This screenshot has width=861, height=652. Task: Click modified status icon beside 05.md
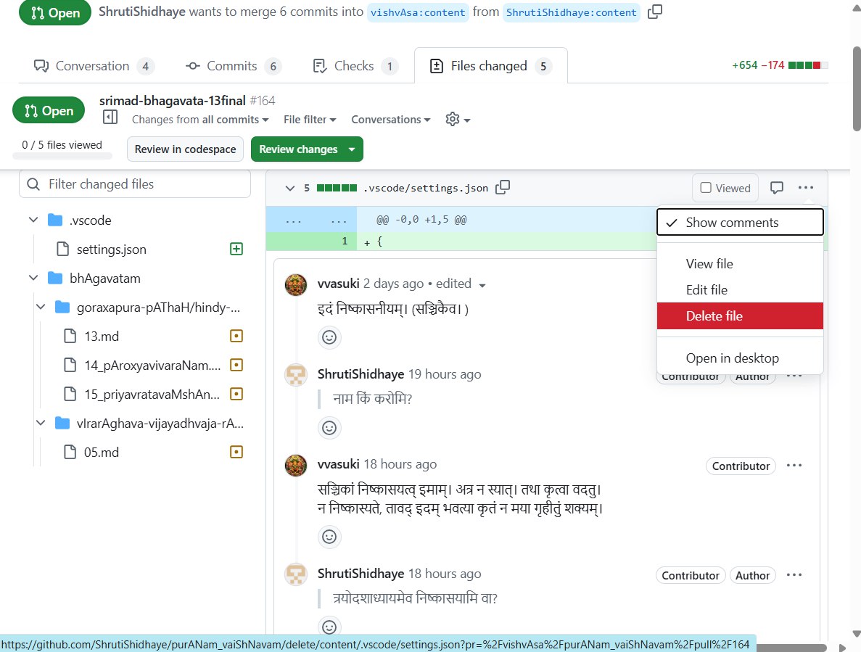[236, 453]
